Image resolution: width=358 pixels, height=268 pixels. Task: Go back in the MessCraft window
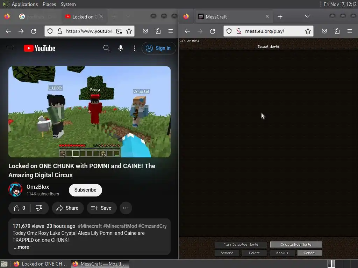click(x=187, y=31)
